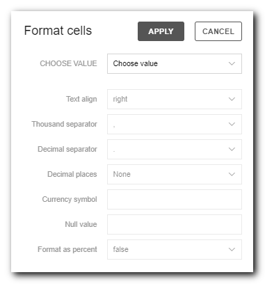
Task: Click the Null value label text
Action: [x=81, y=224]
